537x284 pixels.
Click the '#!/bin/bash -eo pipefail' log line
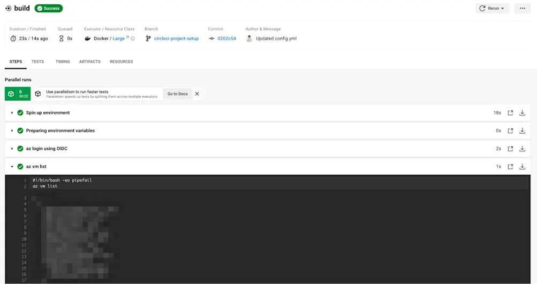click(x=62, y=180)
